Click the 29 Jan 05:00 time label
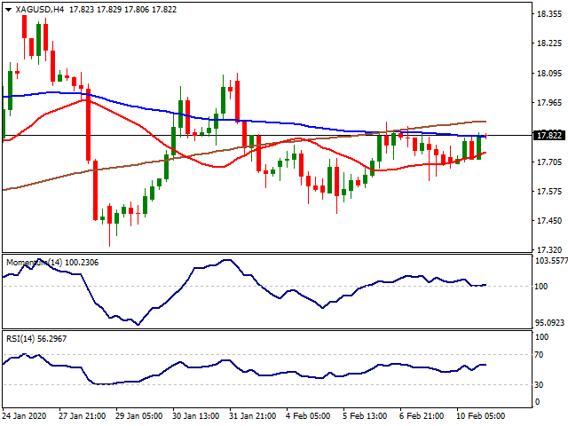Image resolution: width=568 pixels, height=426 pixels. tap(139, 416)
